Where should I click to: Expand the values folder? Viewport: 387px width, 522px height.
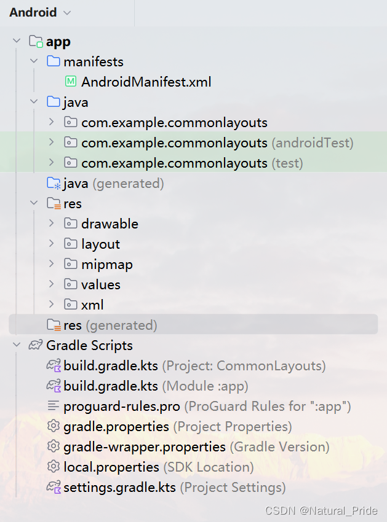click(x=50, y=284)
